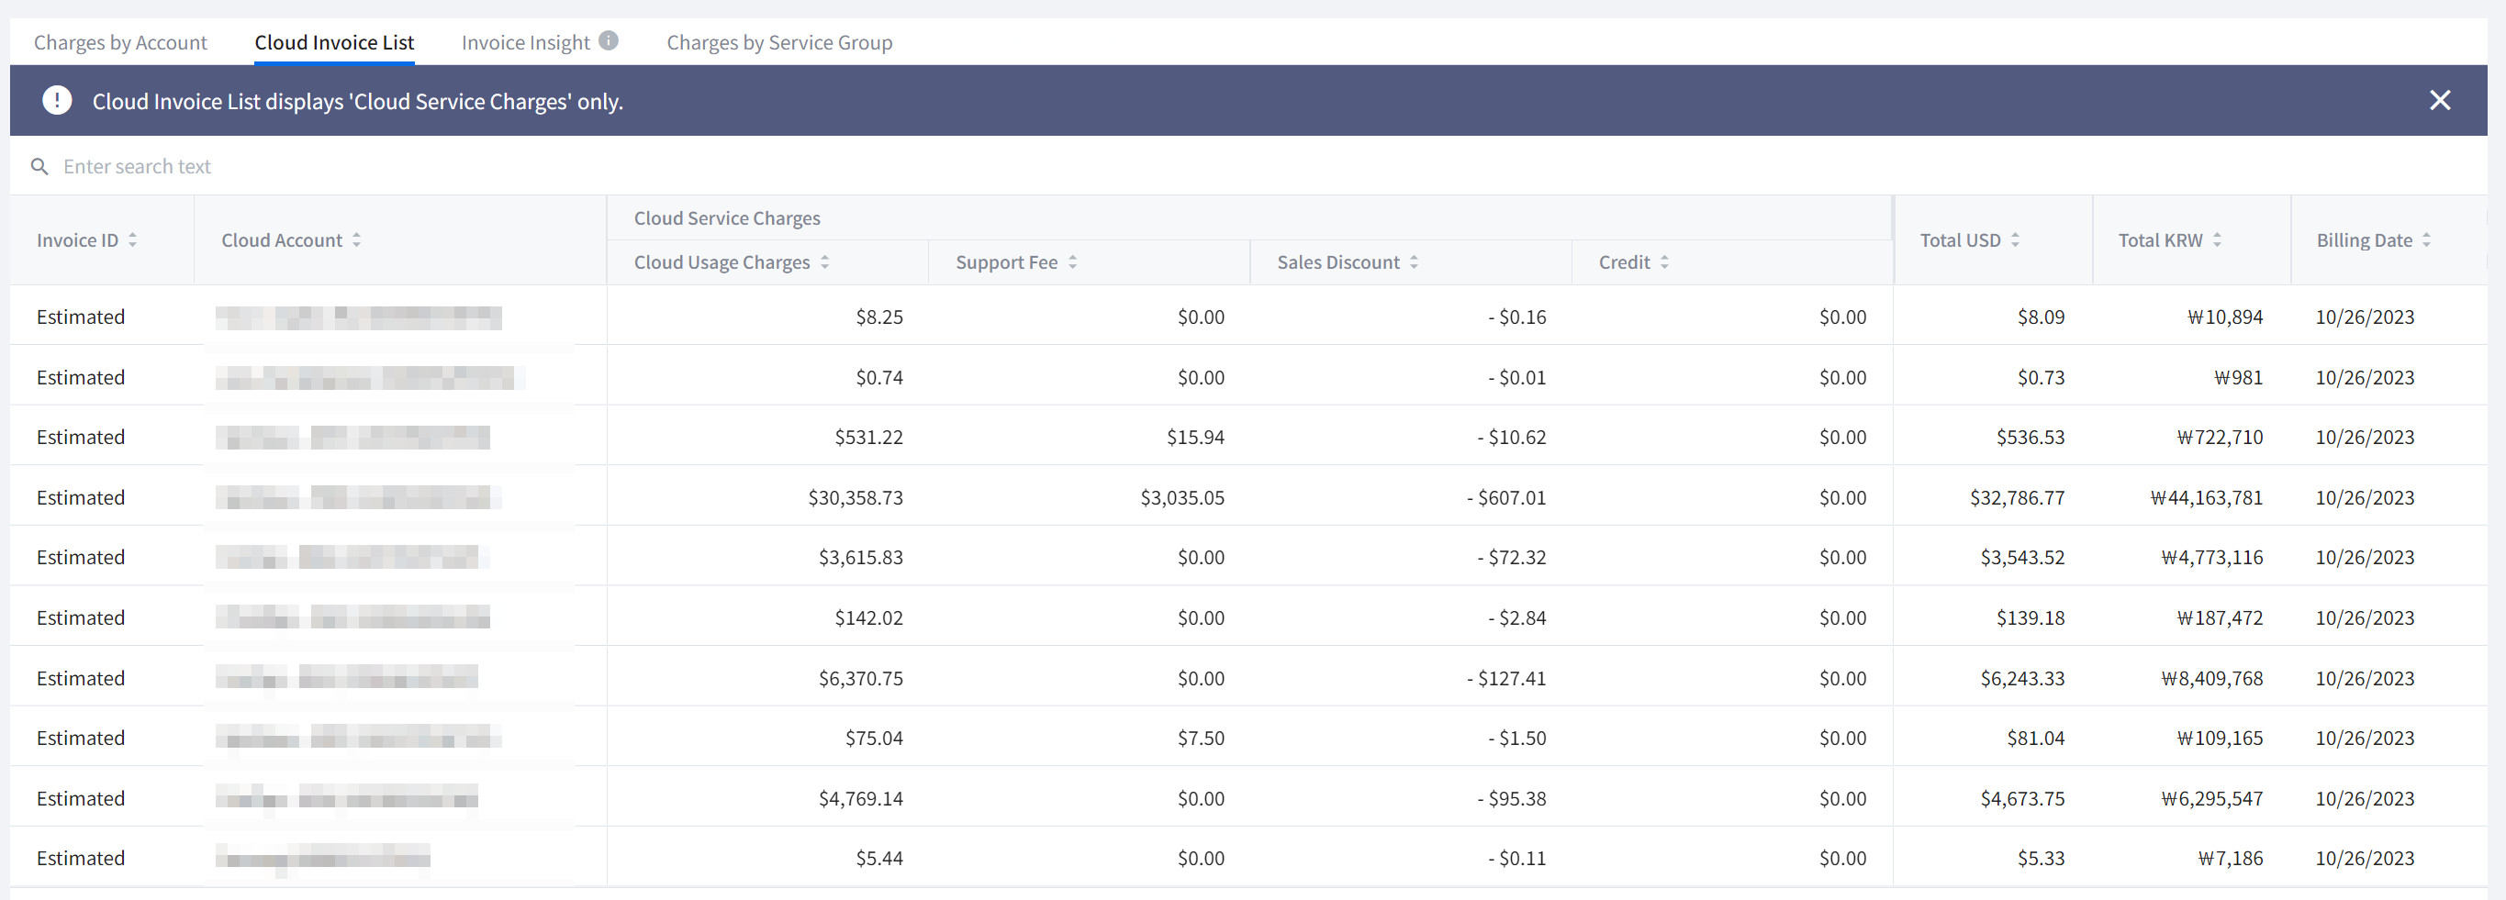Switch to Charges by Account tab
The height and width of the screenshot is (900, 2506).
[120, 43]
